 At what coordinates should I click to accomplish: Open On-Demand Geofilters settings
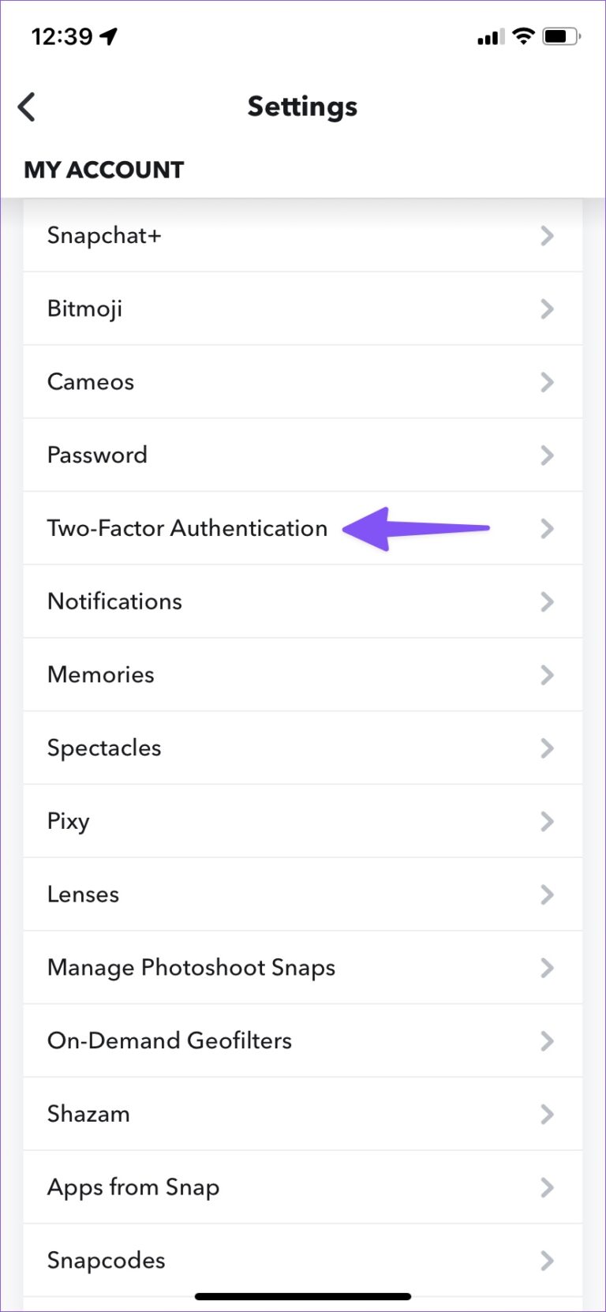169,1040
